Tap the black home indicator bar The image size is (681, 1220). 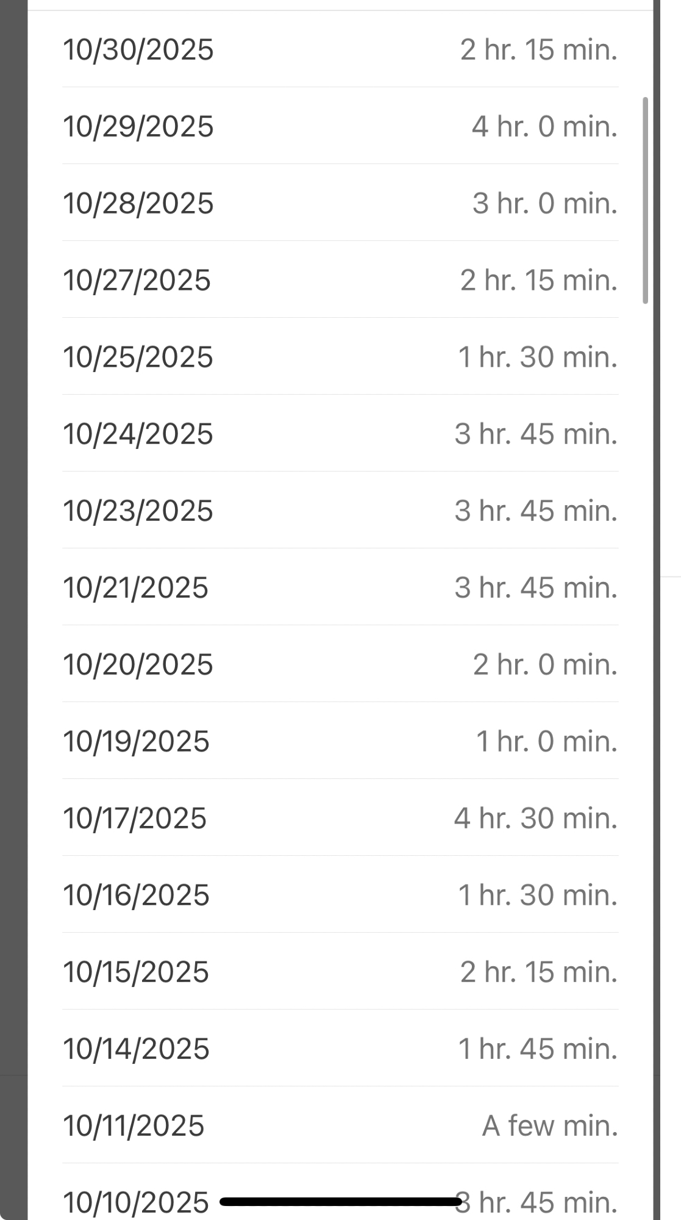click(341, 1202)
